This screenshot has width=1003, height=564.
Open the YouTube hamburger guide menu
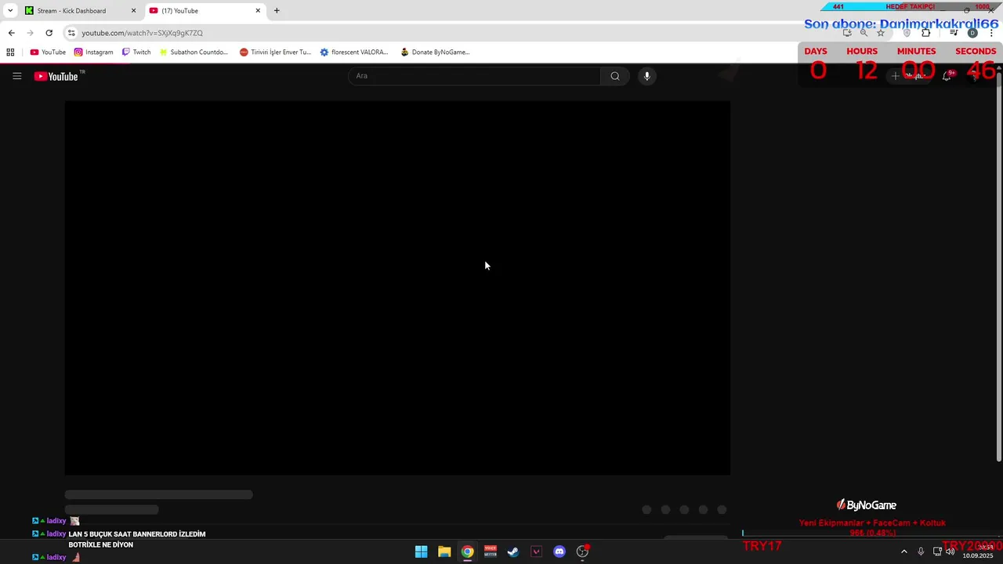16,76
